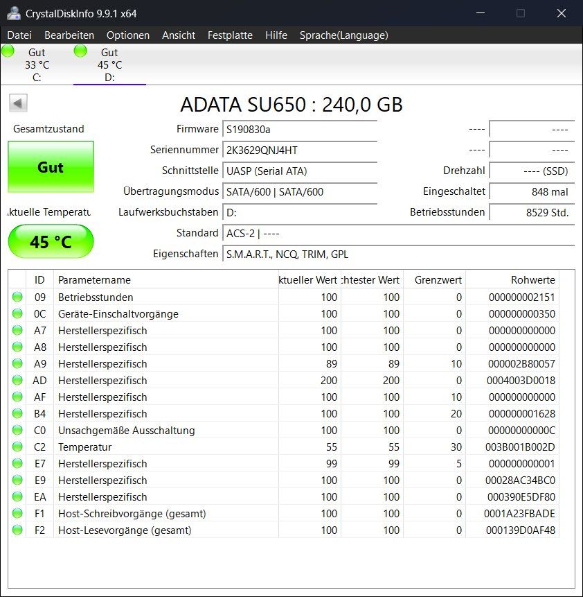Click green status circle for drive D:
This screenshot has width=583, height=597.
pyautogui.click(x=80, y=51)
